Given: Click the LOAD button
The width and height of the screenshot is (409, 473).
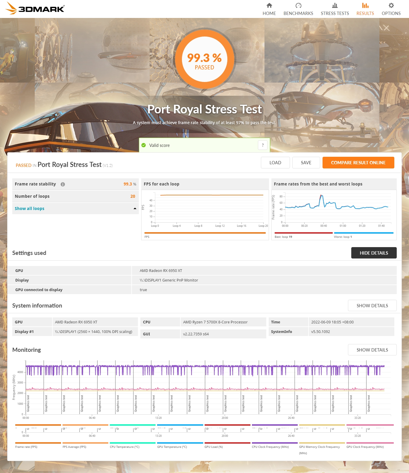Looking at the screenshot, I should [275, 163].
